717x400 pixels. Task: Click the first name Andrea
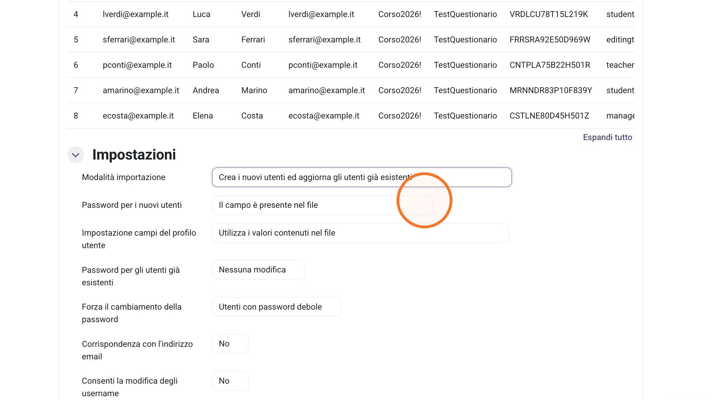(x=206, y=90)
